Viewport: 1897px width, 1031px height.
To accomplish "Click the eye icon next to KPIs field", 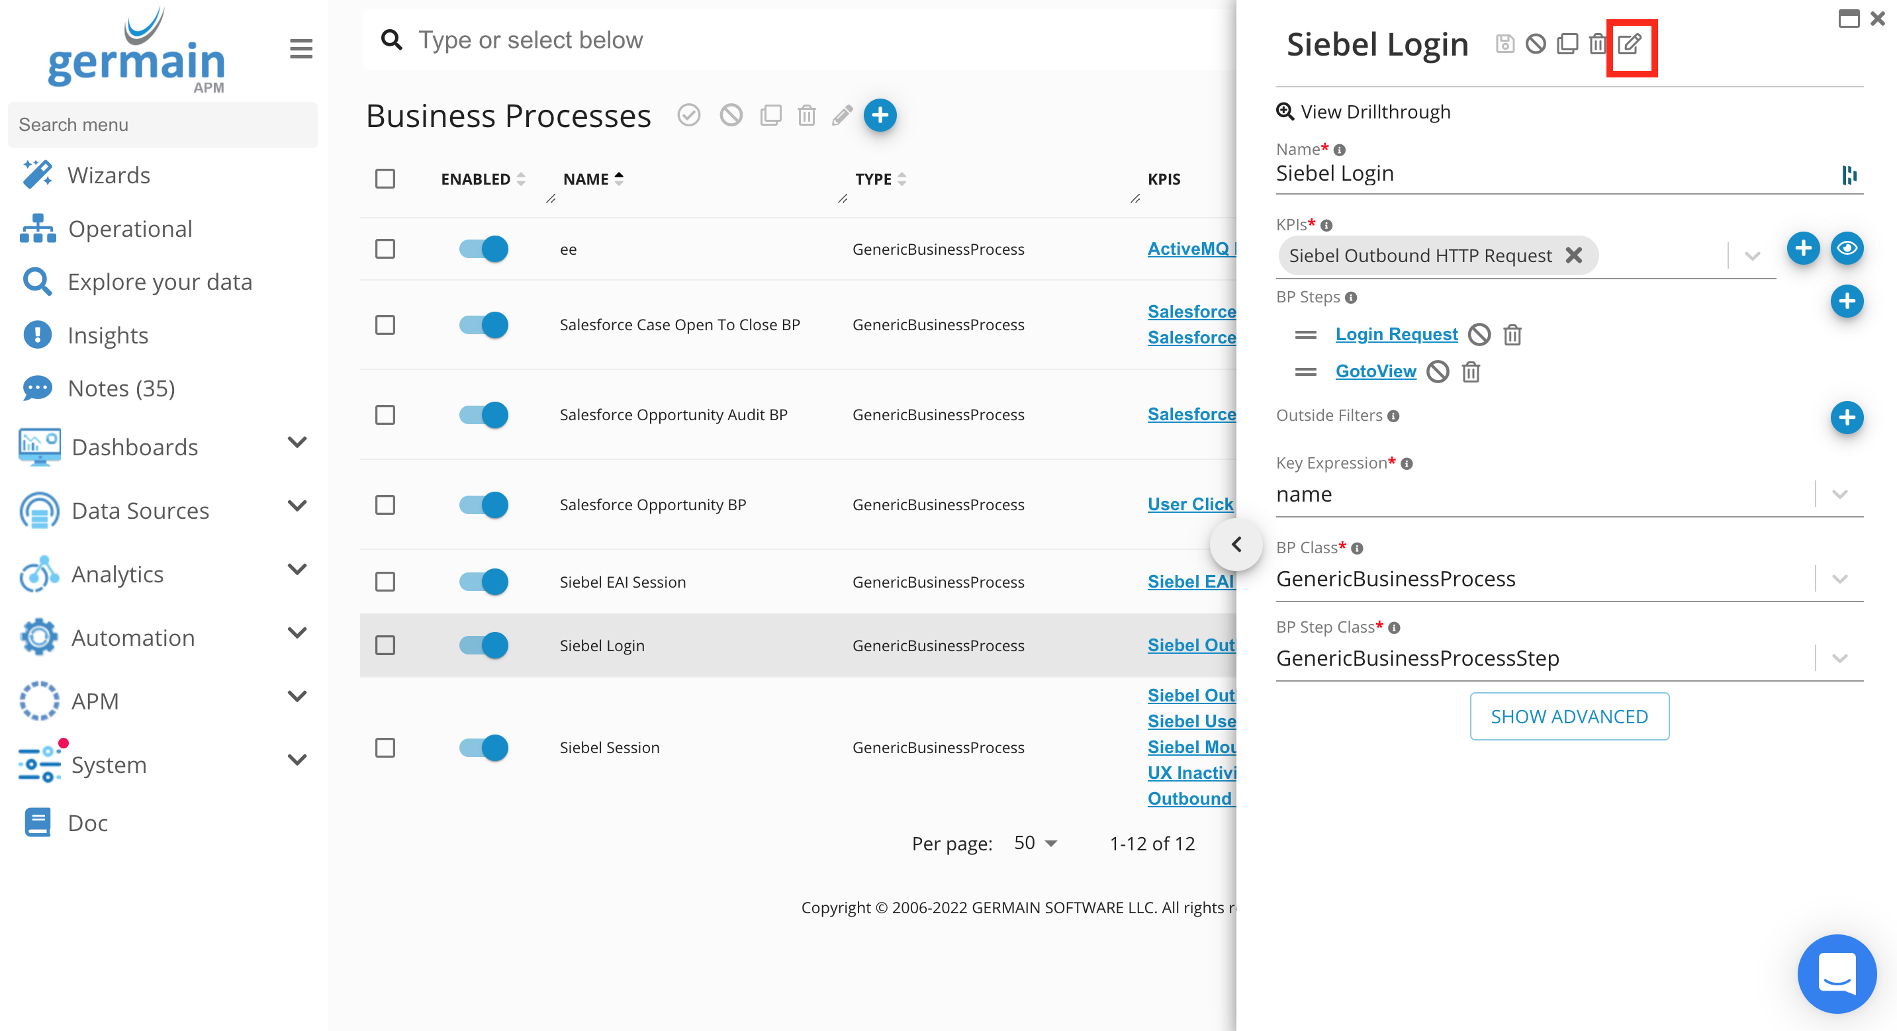I will point(1846,248).
